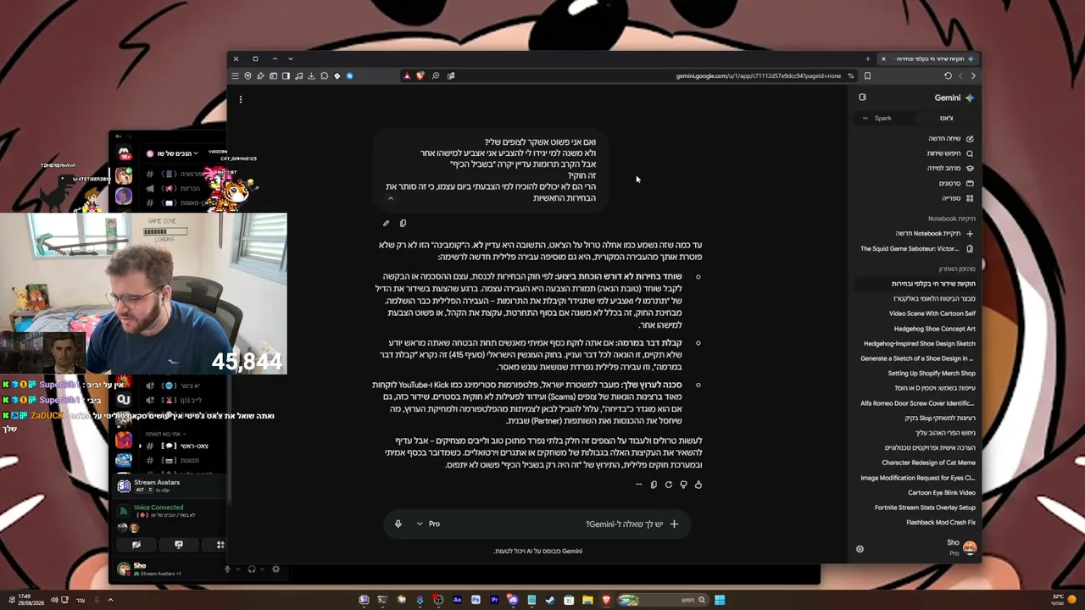This screenshot has height=610, width=1085.
Task: Open browser downloads icon
Action: click(x=311, y=75)
